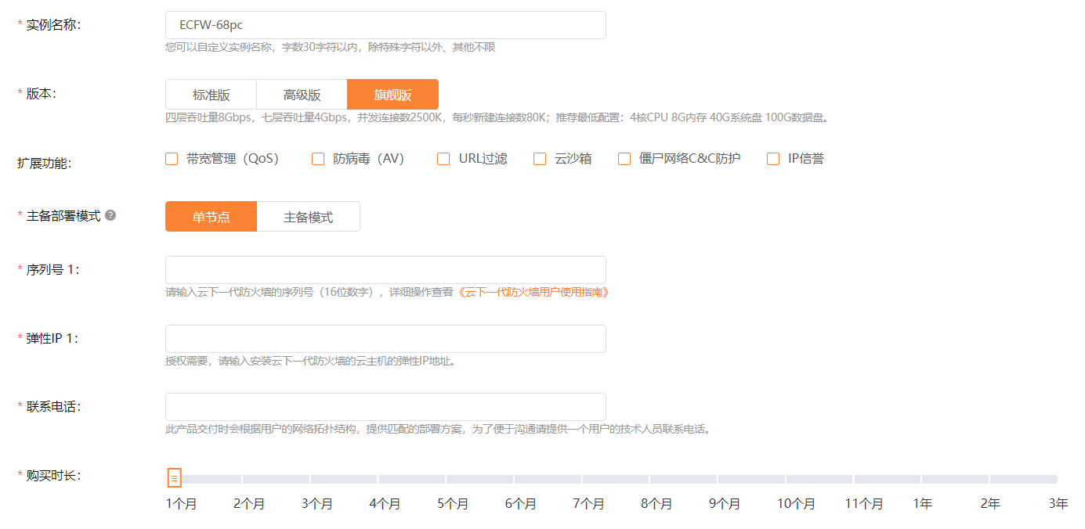This screenshot has width=1085, height=529.
Task: Focus the 序列号 1 text box
Action: [x=385, y=270]
